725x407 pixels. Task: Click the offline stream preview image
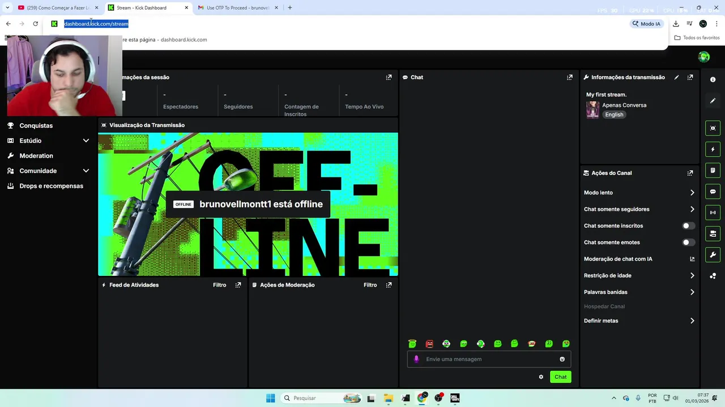pyautogui.click(x=248, y=204)
